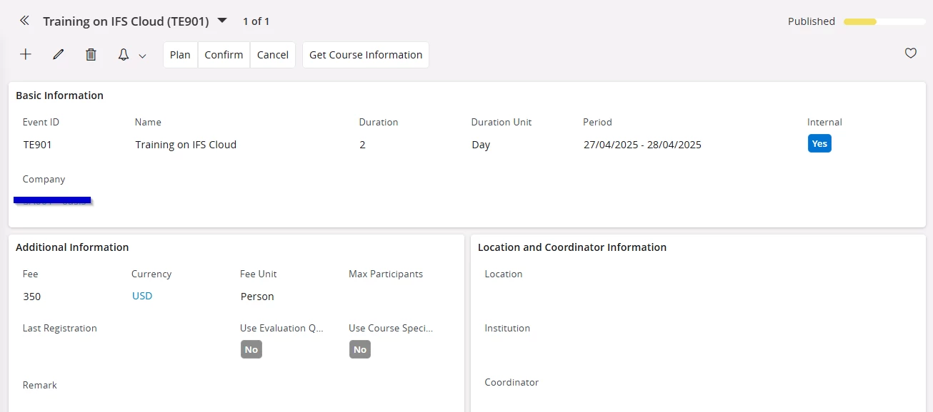933x412 pixels.
Task: Click the Max Participants field label
Action: pos(386,274)
